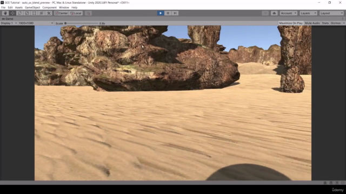The image size is (346, 194).
Task: Click the grid snapping toolbar icon
Action: [88, 13]
